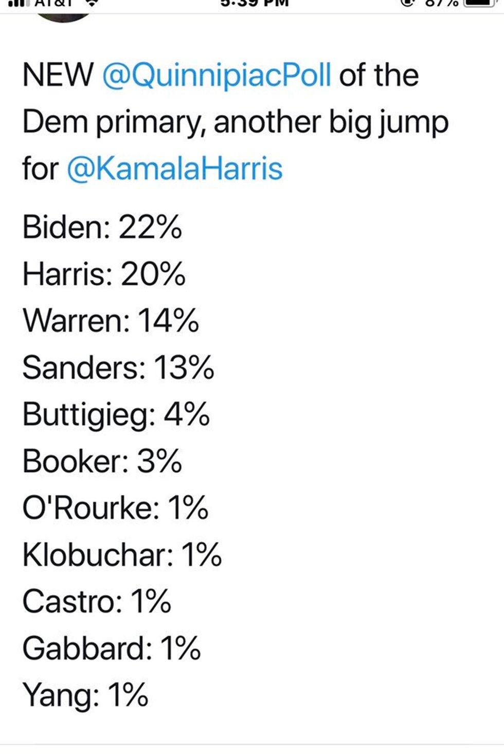The height and width of the screenshot is (754, 504).
Task: Click the Gabbard: 1% line
Action: coord(111,648)
